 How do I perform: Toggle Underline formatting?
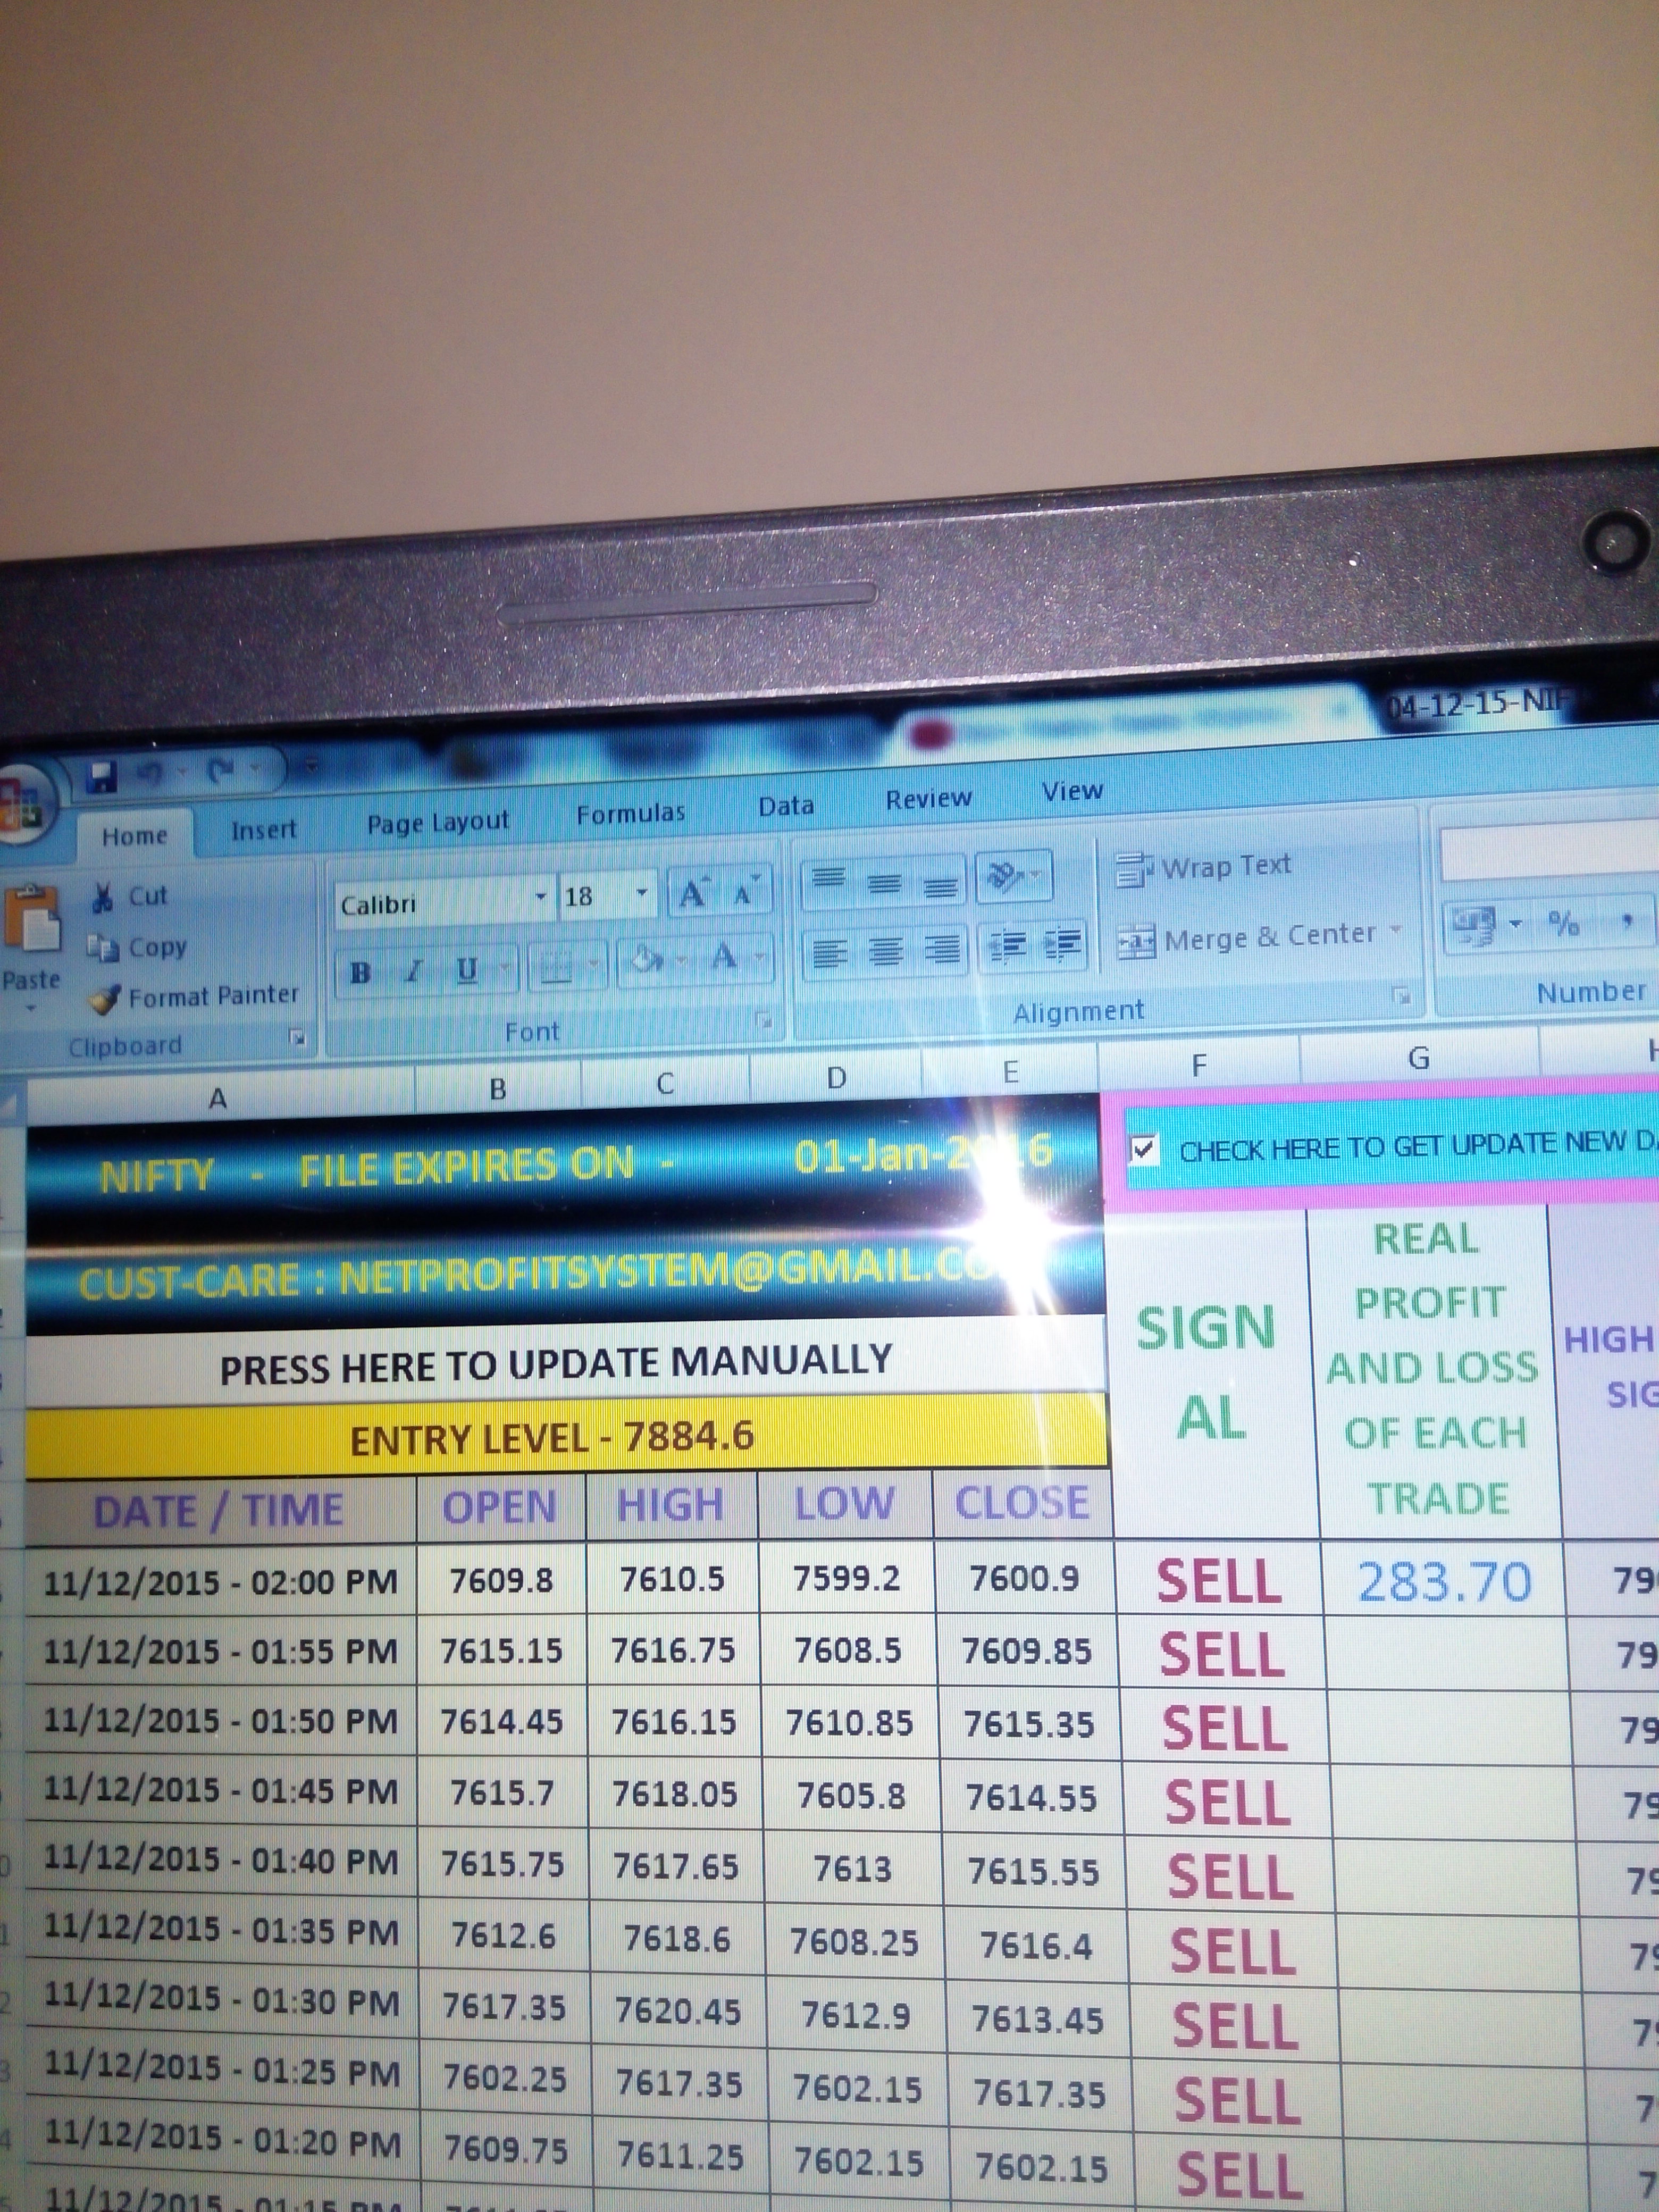[x=466, y=968]
